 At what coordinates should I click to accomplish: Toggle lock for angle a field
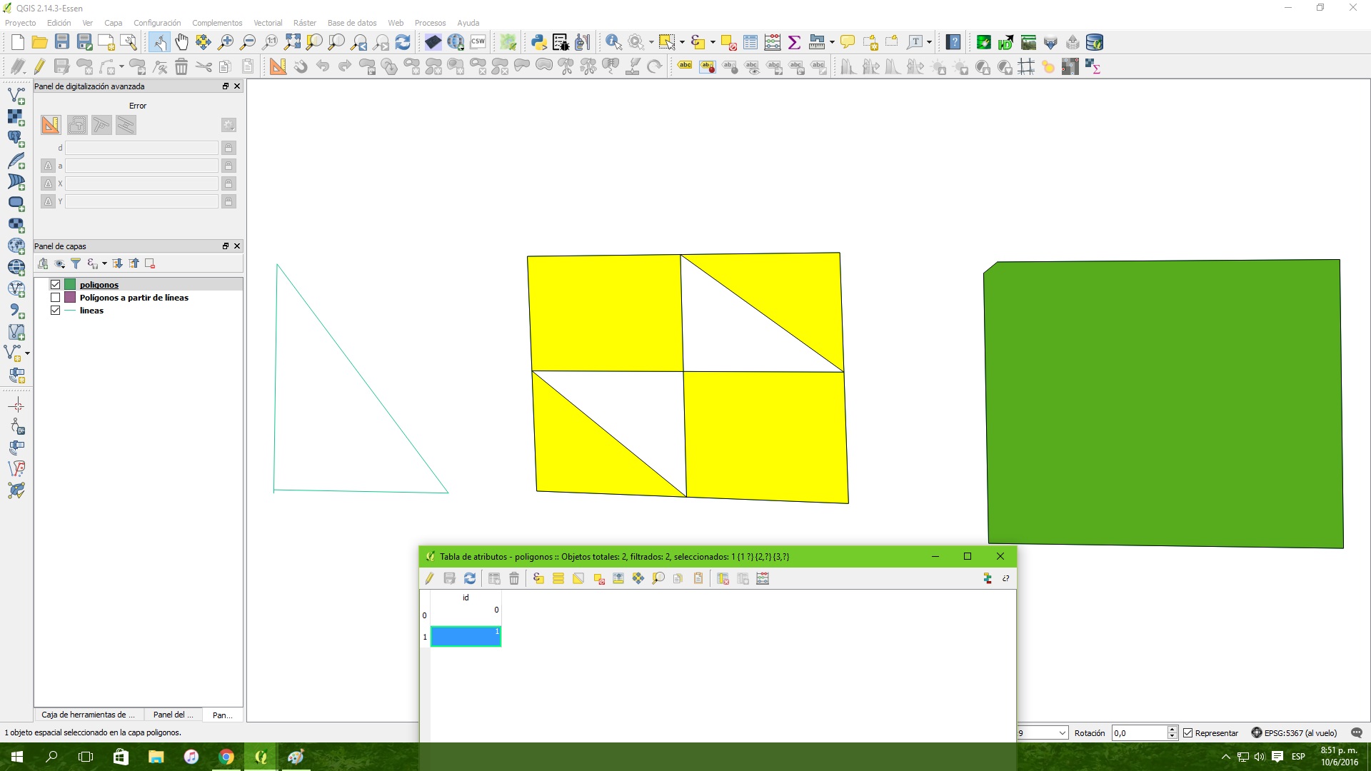228,166
